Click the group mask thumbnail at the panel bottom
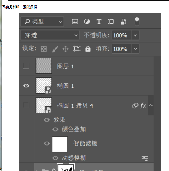The height and width of the screenshot is (171, 169). pyautogui.click(x=66, y=167)
